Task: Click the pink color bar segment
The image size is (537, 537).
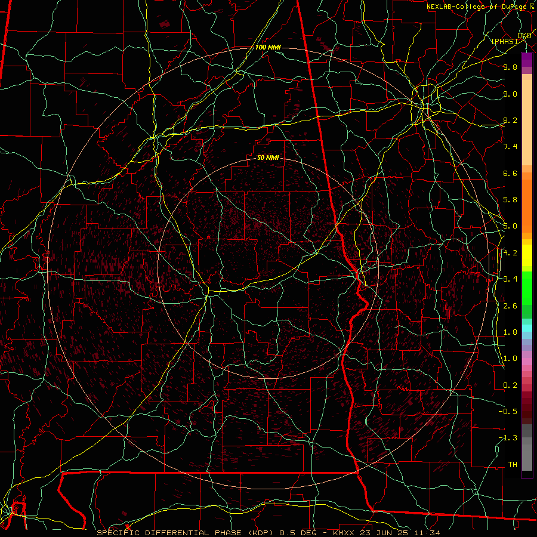Action: 527,362
